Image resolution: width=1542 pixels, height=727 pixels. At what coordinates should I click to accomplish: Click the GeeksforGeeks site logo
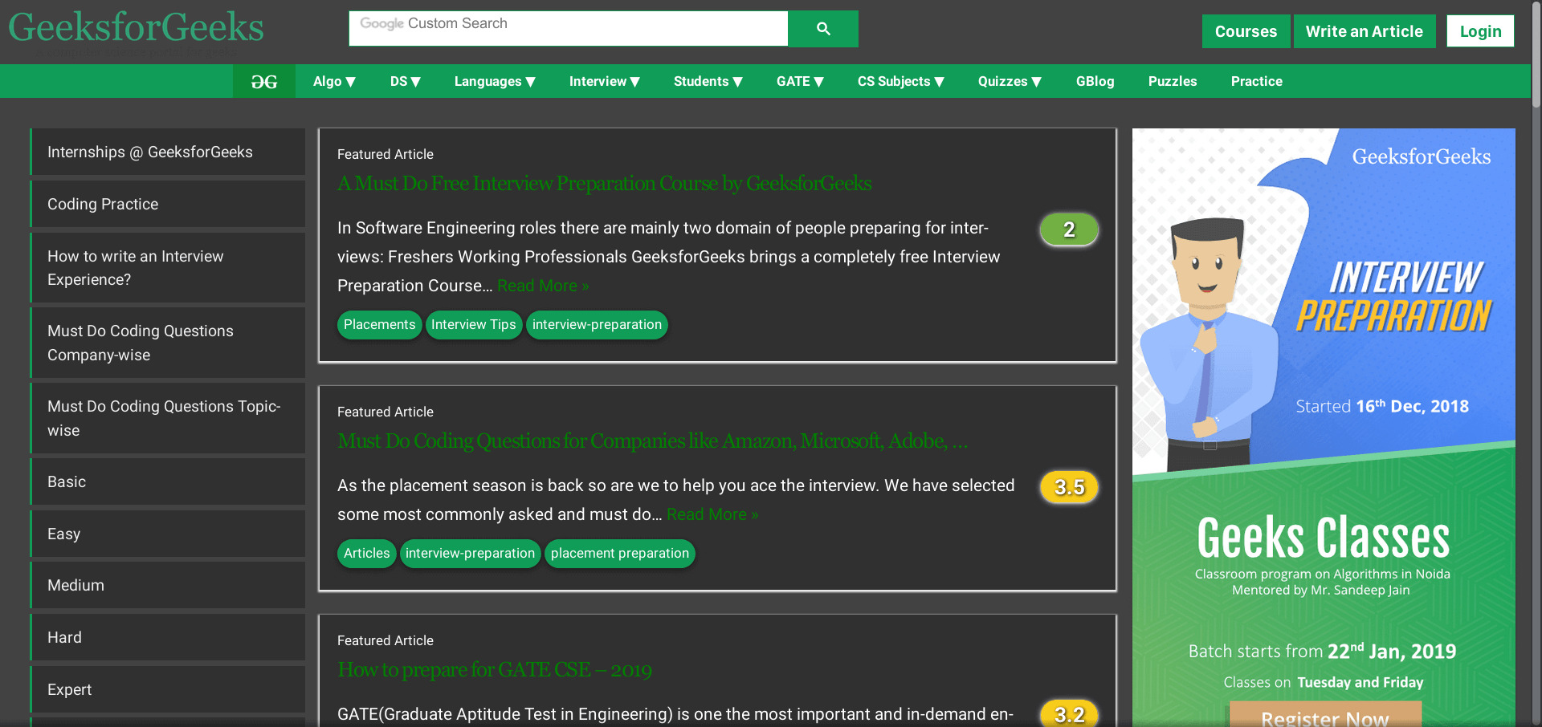coord(136,28)
